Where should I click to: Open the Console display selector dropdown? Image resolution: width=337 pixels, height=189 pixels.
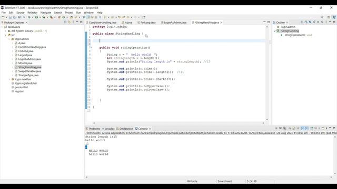pos(319,128)
